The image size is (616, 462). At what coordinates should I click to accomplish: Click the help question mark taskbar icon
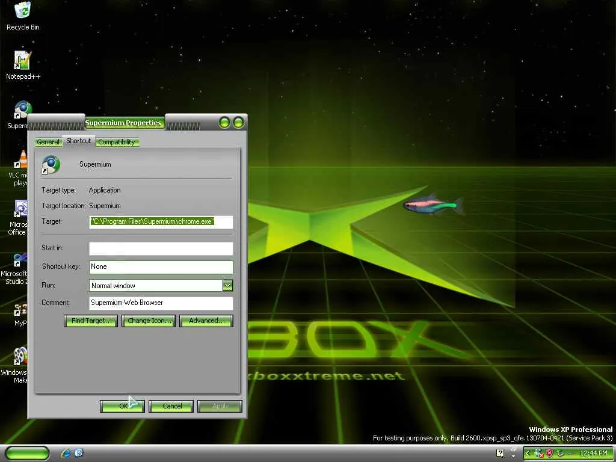click(500, 453)
